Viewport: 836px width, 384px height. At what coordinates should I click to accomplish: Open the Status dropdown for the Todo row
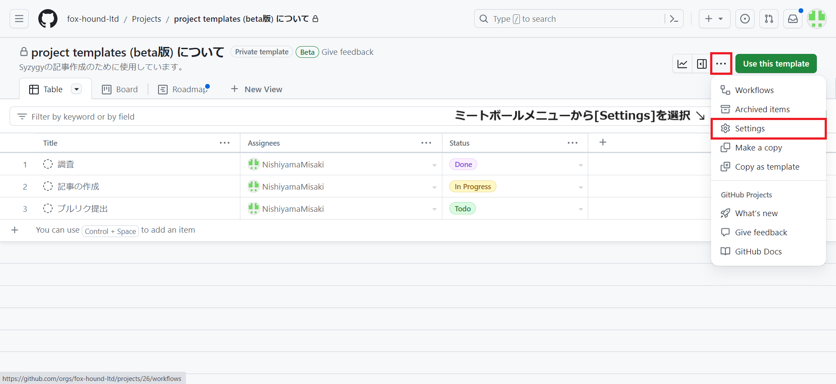click(x=580, y=209)
